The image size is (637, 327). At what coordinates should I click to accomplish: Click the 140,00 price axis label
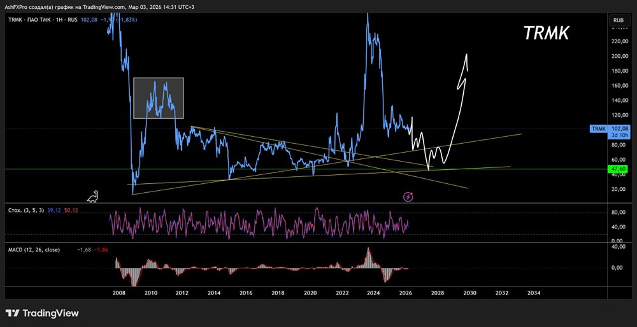pyautogui.click(x=620, y=101)
